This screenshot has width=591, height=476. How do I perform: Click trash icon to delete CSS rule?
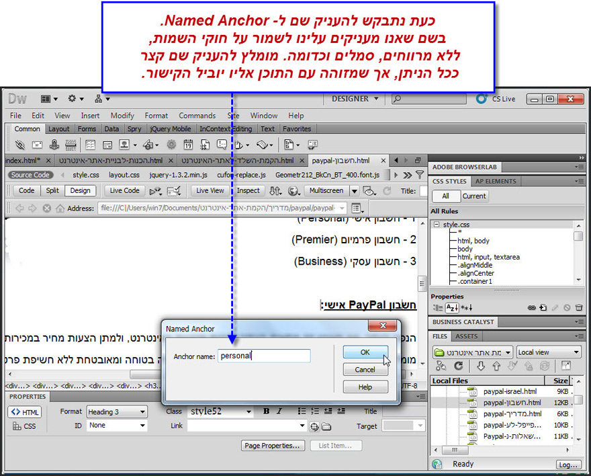coord(579,308)
